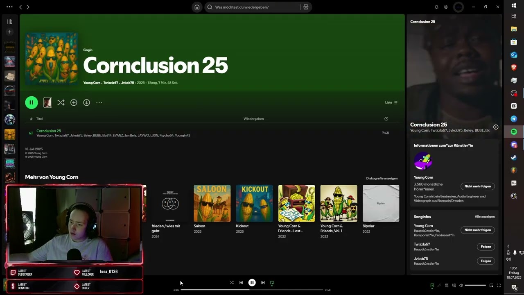Navigate back with left arrow
The width and height of the screenshot is (524, 295).
click(x=20, y=7)
